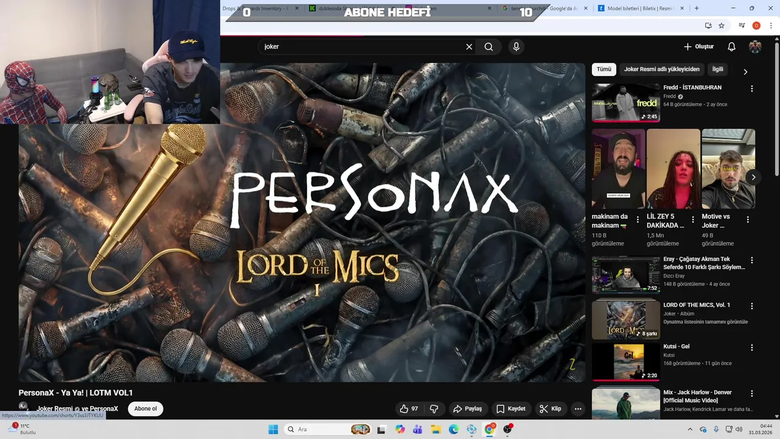The height and width of the screenshot is (439, 780).
Task: Open a new Chrome tab
Action: point(697,8)
